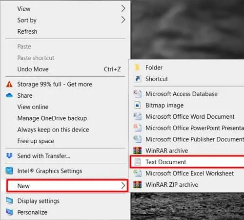The width and height of the screenshot is (244, 220).
Task: Click the Shortcut arrow icon
Action: pos(138,79)
